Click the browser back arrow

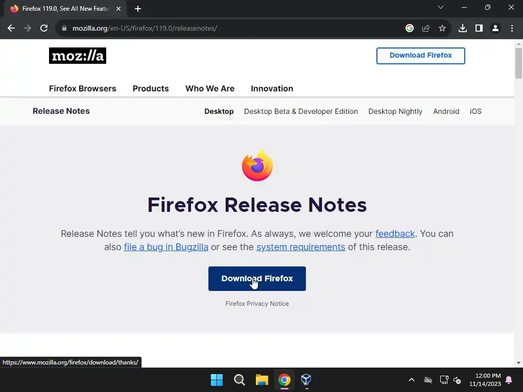click(x=11, y=29)
